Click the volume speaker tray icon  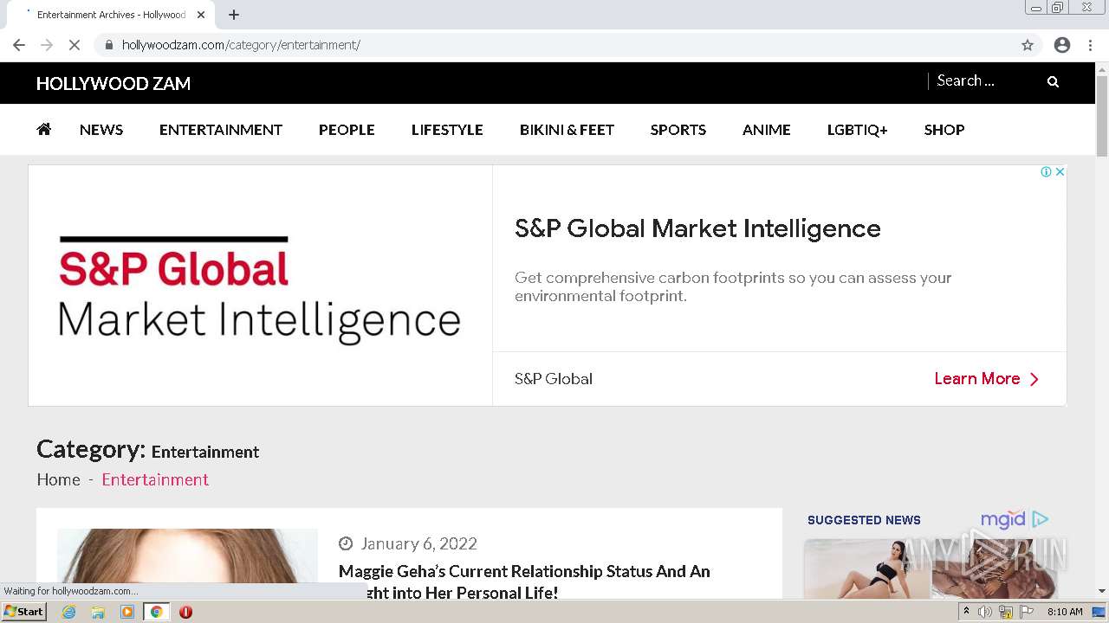[985, 612]
